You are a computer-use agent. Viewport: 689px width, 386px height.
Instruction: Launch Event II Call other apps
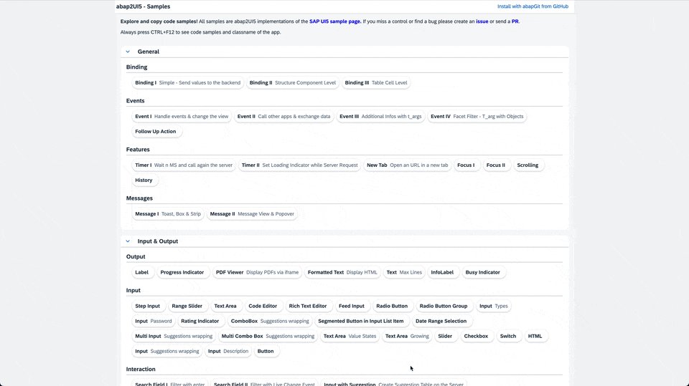point(284,116)
